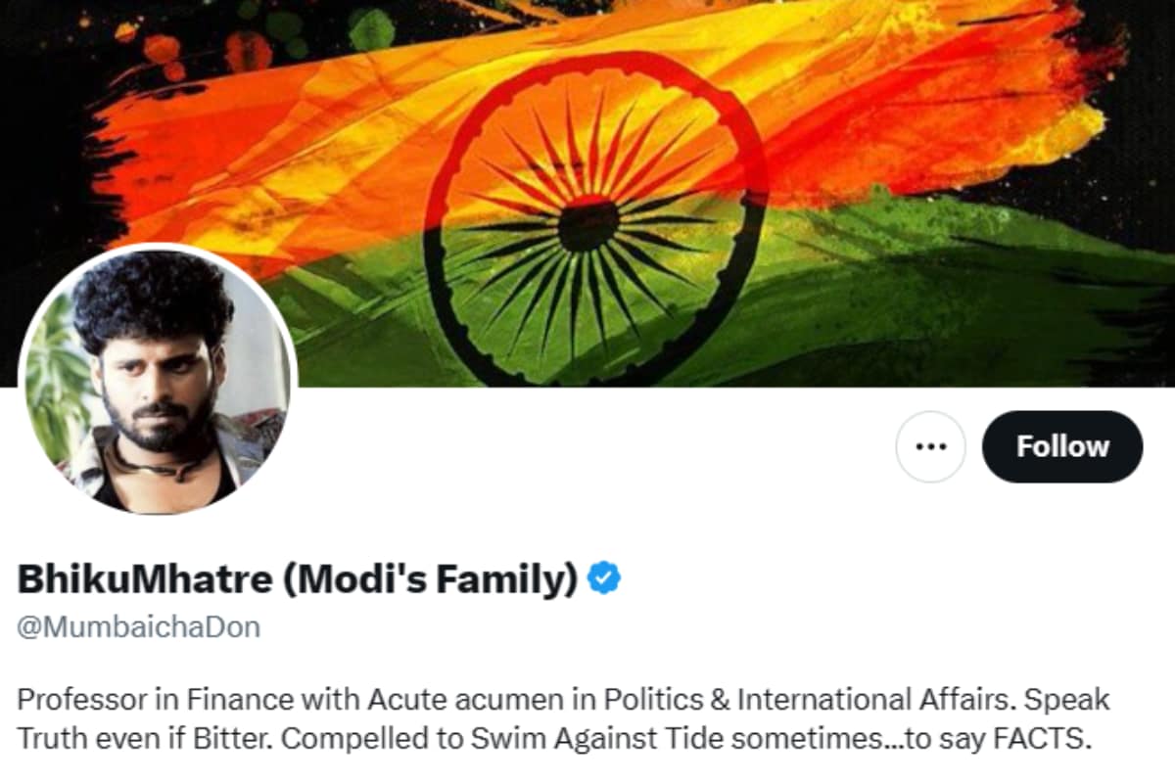1175x783 pixels.
Task: Open the circular profile picture
Action: (157, 379)
